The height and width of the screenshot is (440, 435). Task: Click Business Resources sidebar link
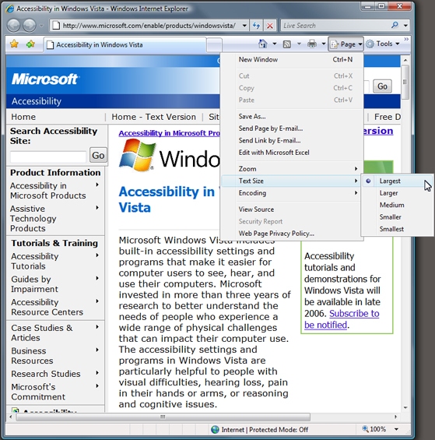click(x=32, y=356)
